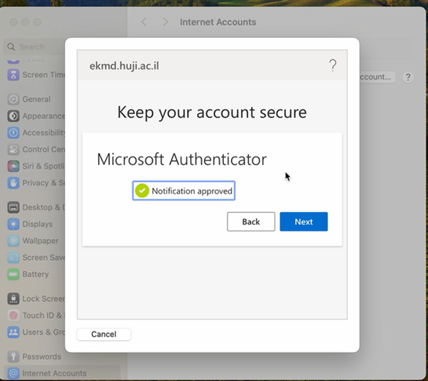The height and width of the screenshot is (381, 428).
Task: Go back with the left chevron
Action: click(144, 22)
